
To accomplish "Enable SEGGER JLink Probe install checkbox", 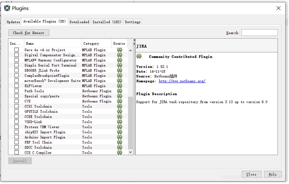I will coord(16,70).
